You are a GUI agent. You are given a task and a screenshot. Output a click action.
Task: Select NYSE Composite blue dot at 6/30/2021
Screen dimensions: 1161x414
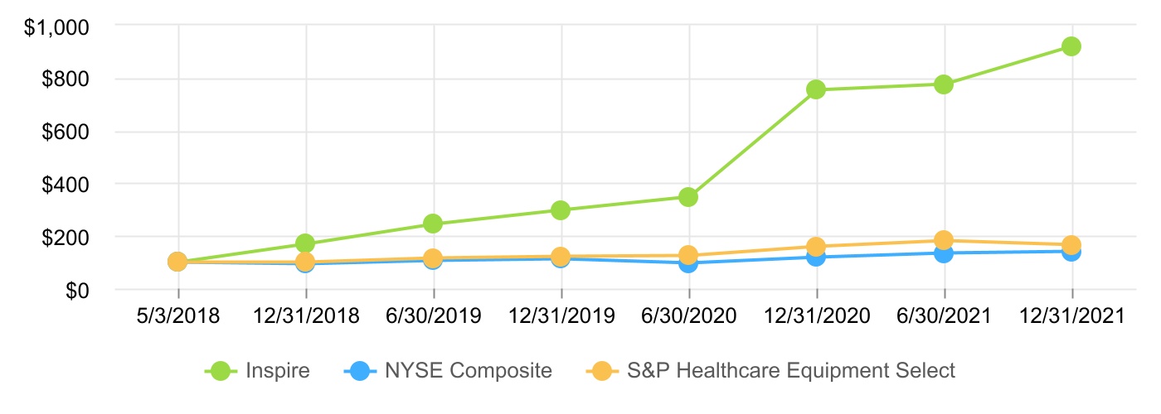click(944, 253)
